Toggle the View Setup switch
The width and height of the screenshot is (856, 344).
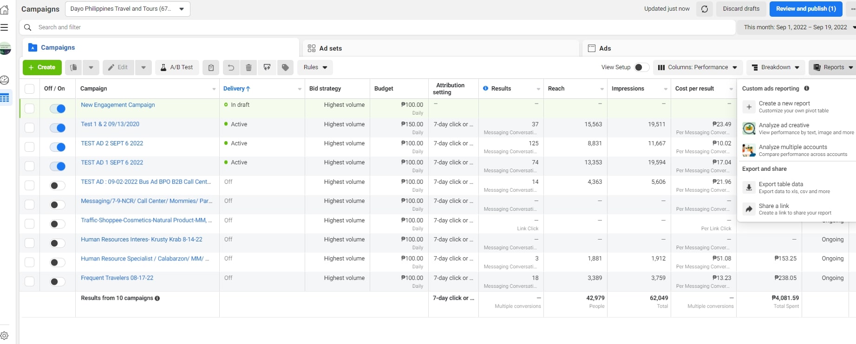641,67
